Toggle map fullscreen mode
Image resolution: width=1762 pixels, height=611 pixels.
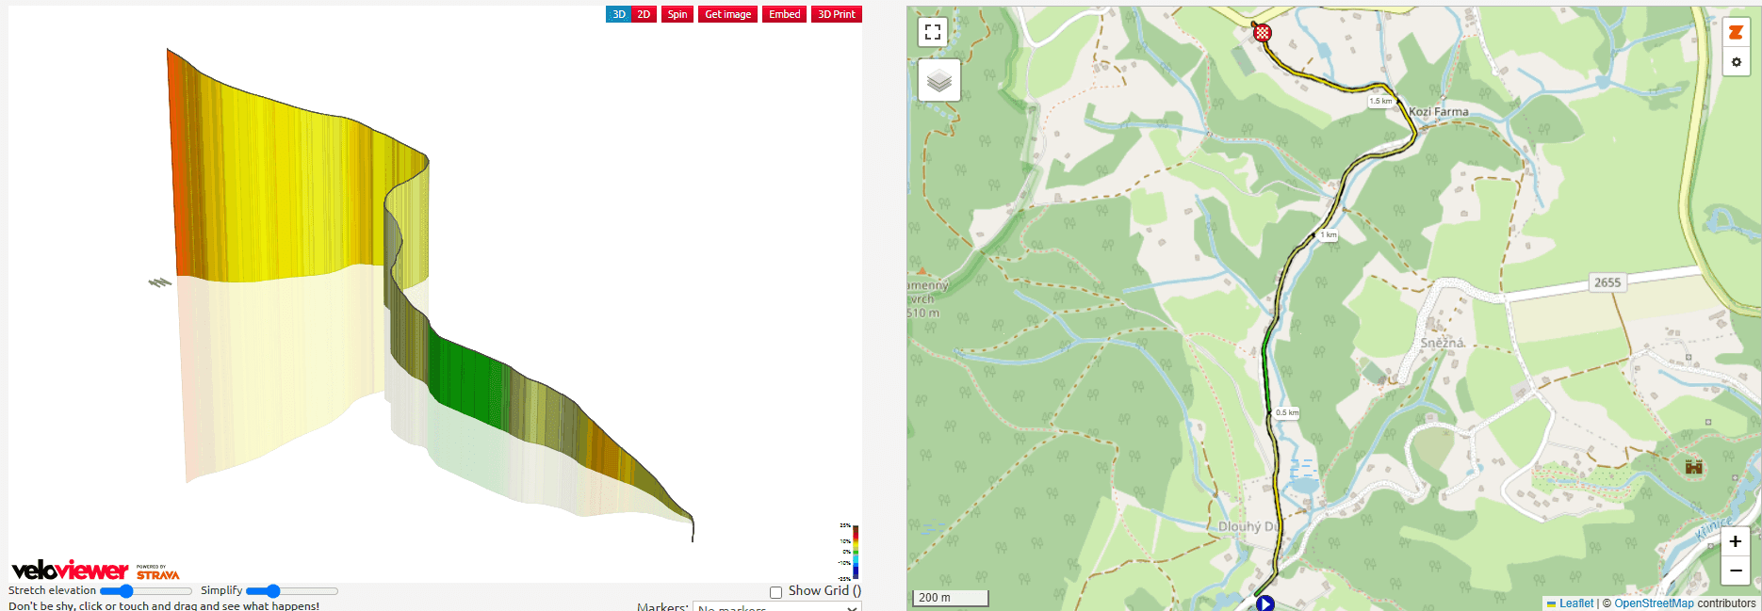(x=933, y=31)
